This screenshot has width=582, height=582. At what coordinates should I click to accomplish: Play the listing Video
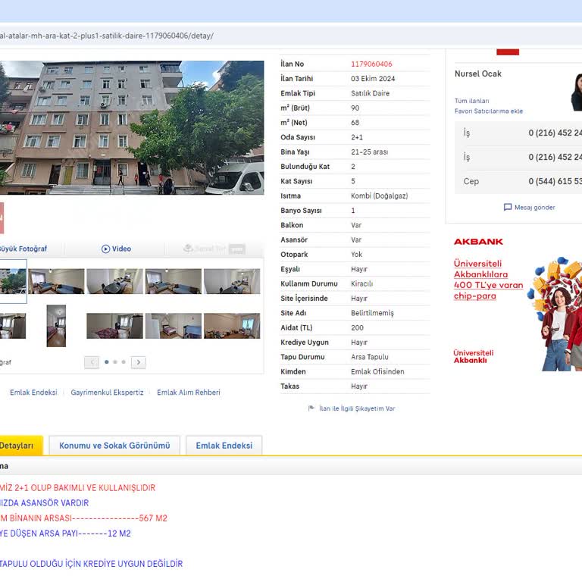click(x=116, y=249)
